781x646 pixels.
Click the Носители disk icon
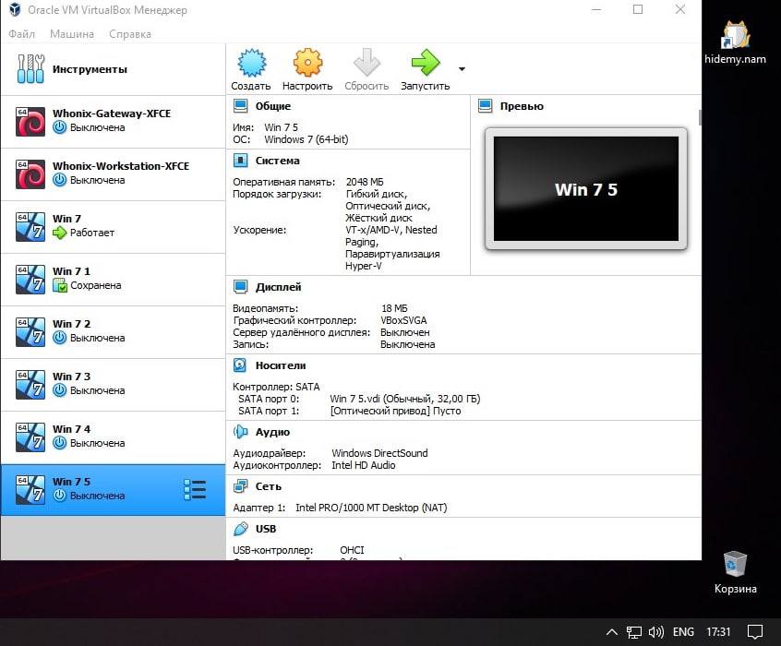[x=240, y=365]
